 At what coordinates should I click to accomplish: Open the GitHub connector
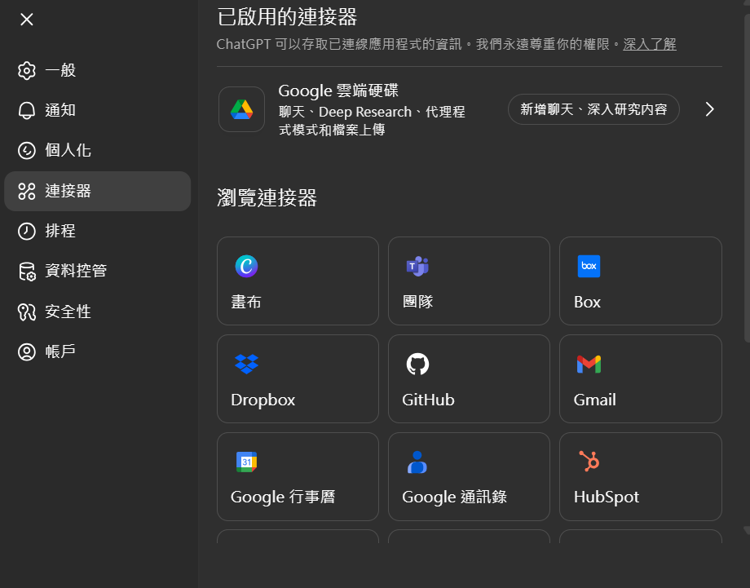pyautogui.click(x=469, y=379)
